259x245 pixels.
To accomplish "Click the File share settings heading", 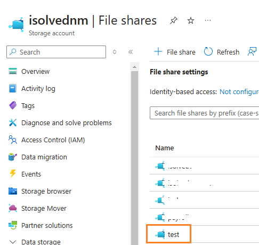I will pyautogui.click(x=179, y=72).
